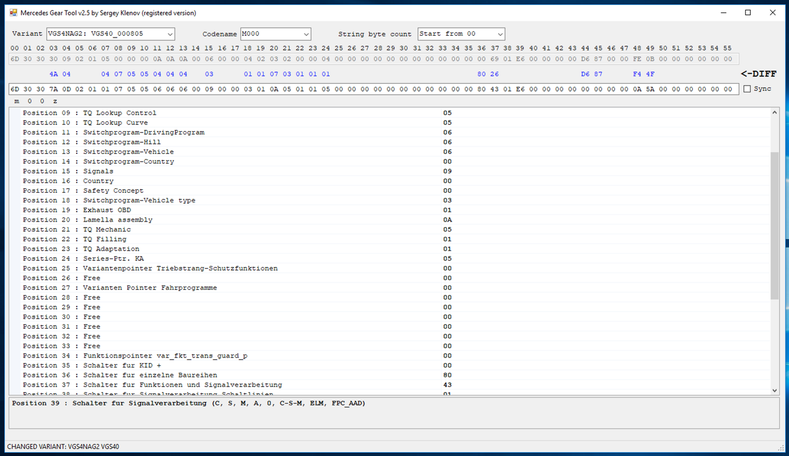Click the String byte count label
The image size is (789, 456).
tap(375, 34)
